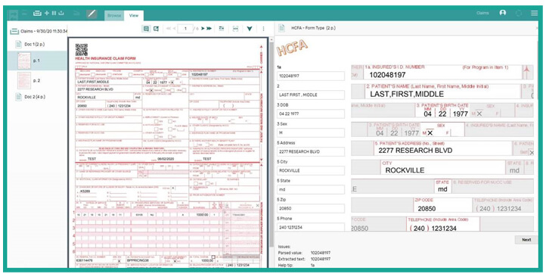Close the HCFA form type panel

tap(537, 28)
